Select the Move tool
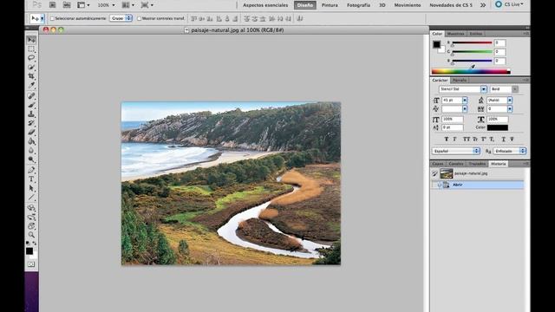This screenshot has height=312, width=555. pyautogui.click(x=31, y=40)
